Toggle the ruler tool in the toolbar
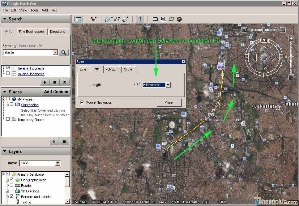Screen dimensions: 299x206 point(140,19)
